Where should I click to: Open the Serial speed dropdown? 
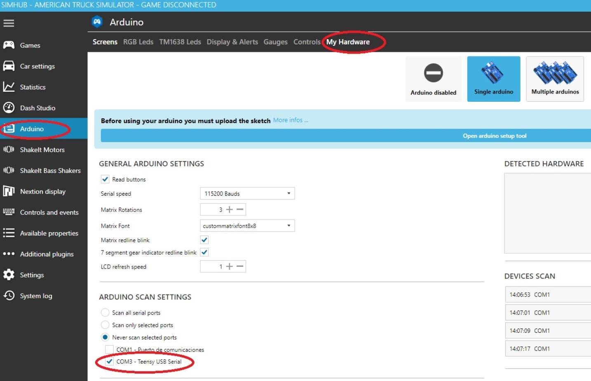pos(247,194)
